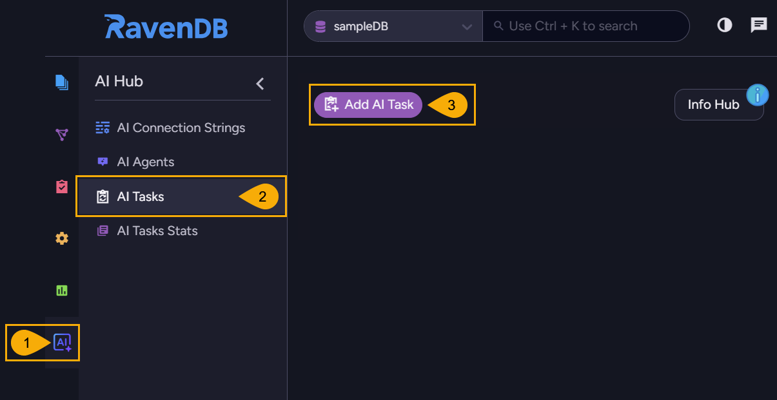
Task: View Stats using the green bar-chart icon
Action: click(x=61, y=290)
